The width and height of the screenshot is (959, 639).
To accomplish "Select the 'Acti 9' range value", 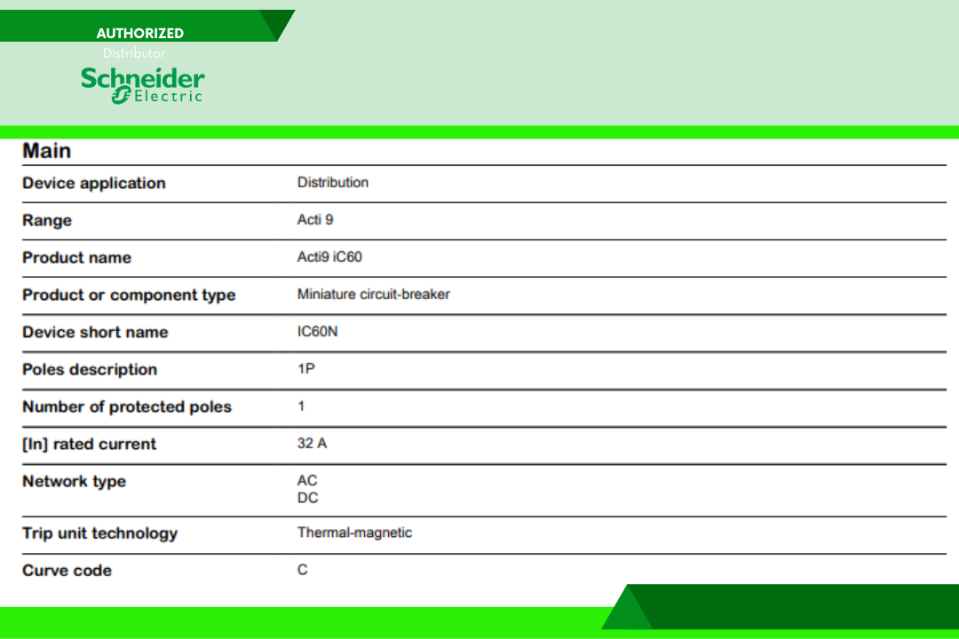I will tap(315, 219).
